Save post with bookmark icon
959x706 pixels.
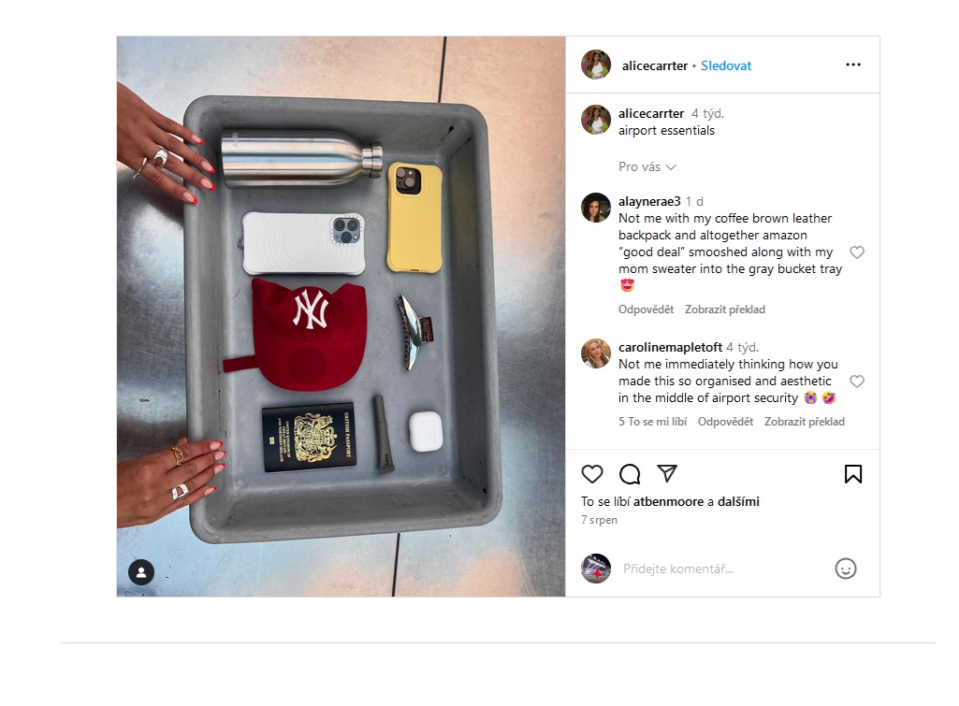(x=853, y=474)
